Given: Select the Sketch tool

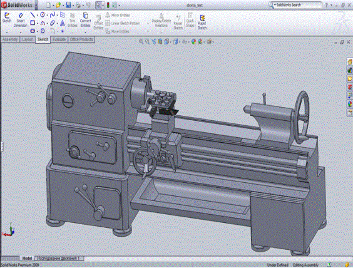Looking at the screenshot, I should (7, 18).
